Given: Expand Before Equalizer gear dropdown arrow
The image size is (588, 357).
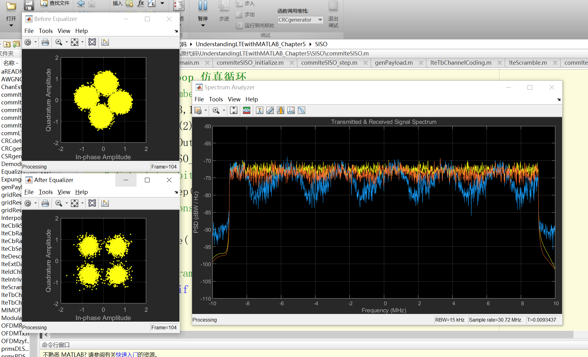Looking at the screenshot, I should [x=35, y=42].
